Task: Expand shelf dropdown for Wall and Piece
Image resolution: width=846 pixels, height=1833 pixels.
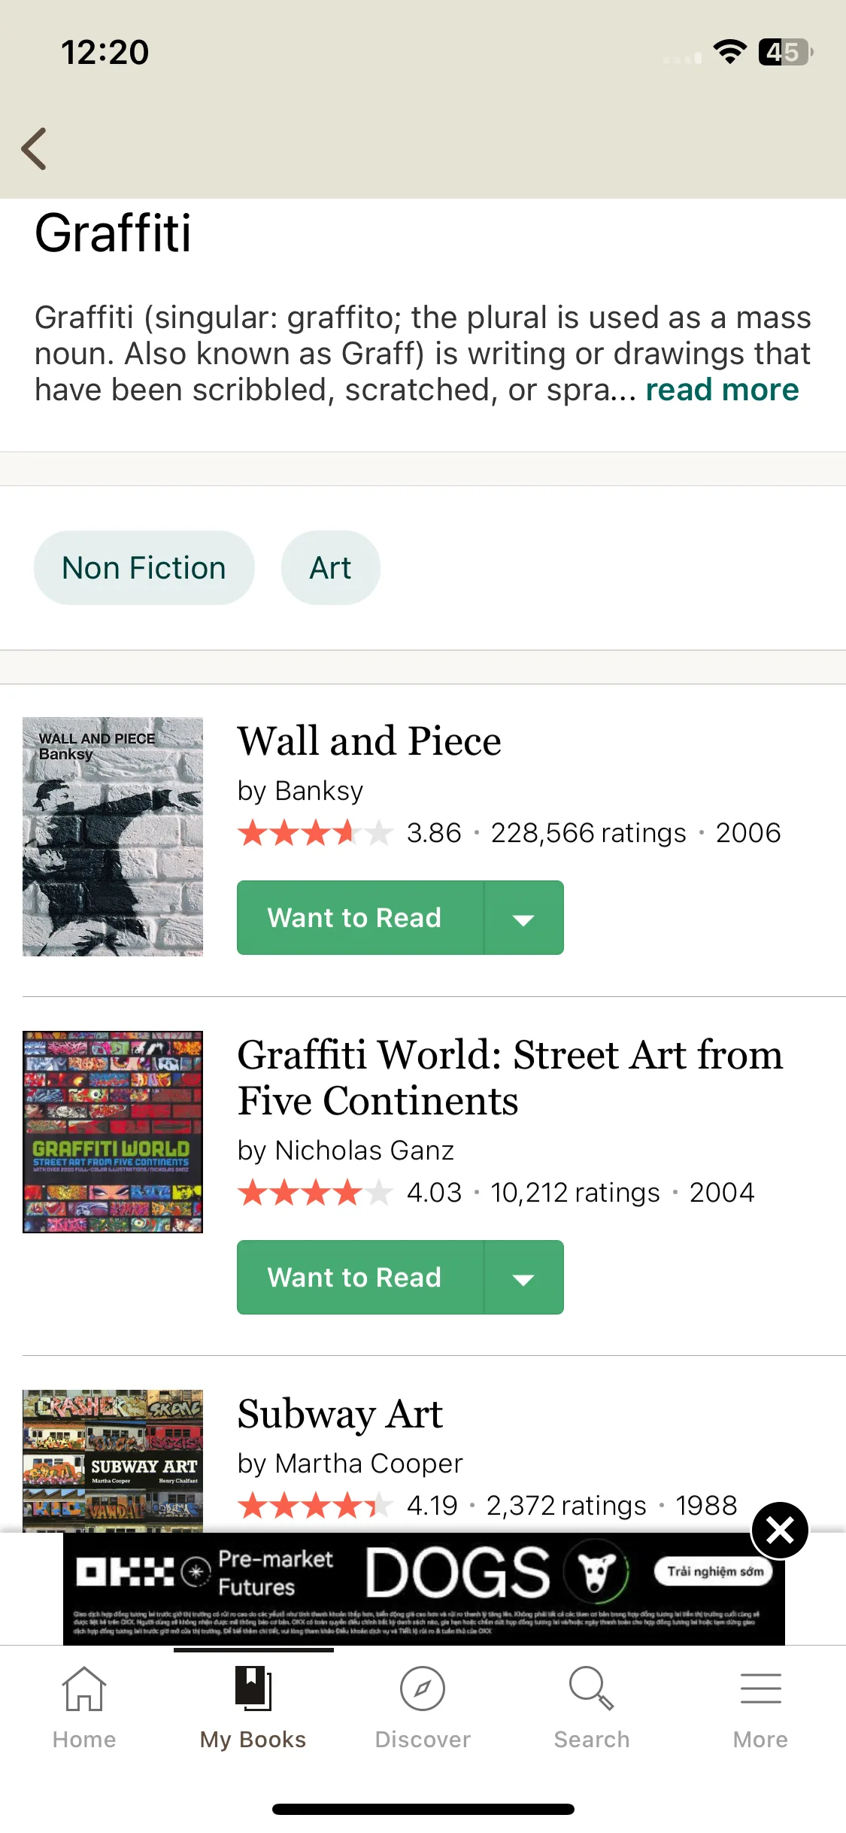Action: 524,918
